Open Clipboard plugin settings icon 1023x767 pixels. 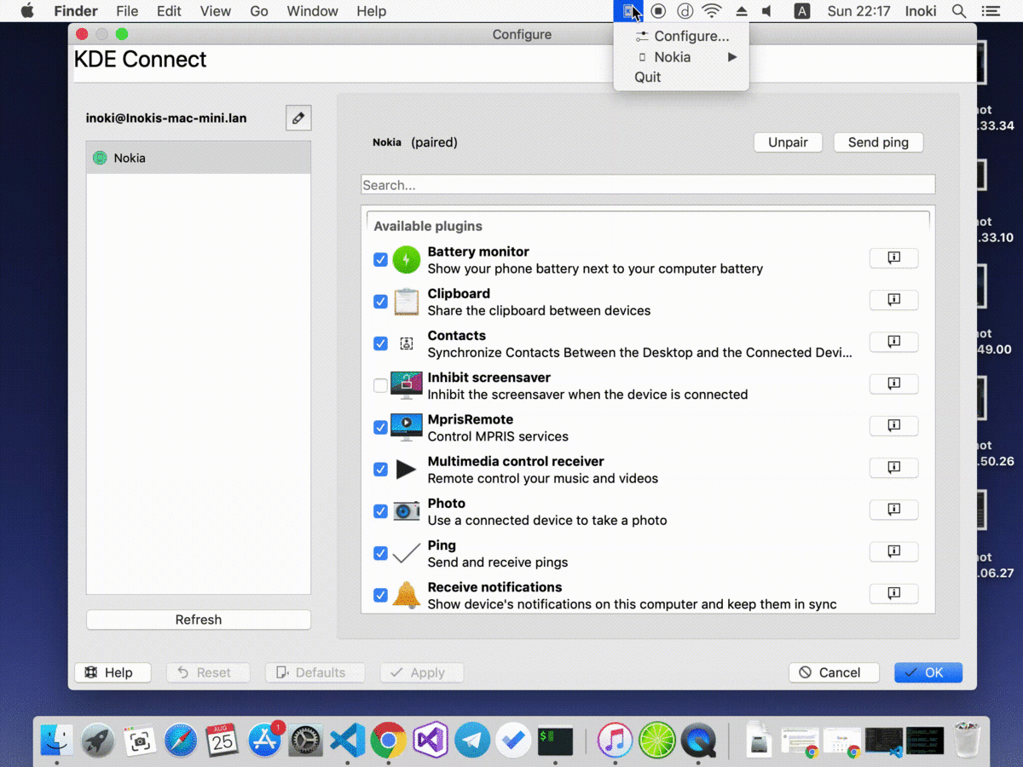point(893,300)
